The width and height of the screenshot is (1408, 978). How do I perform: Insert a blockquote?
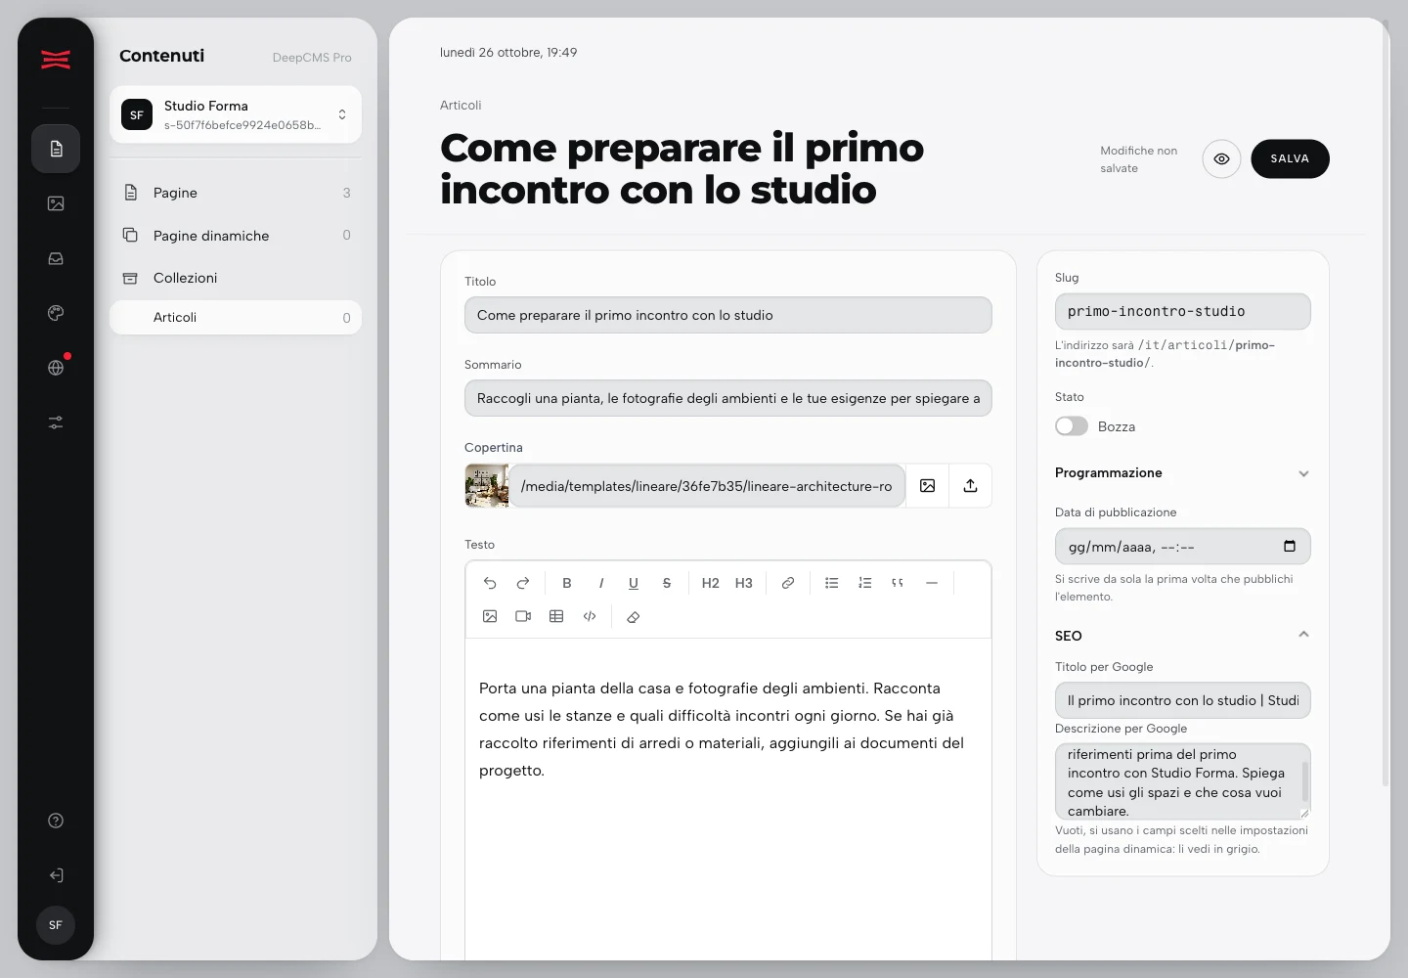tap(898, 583)
